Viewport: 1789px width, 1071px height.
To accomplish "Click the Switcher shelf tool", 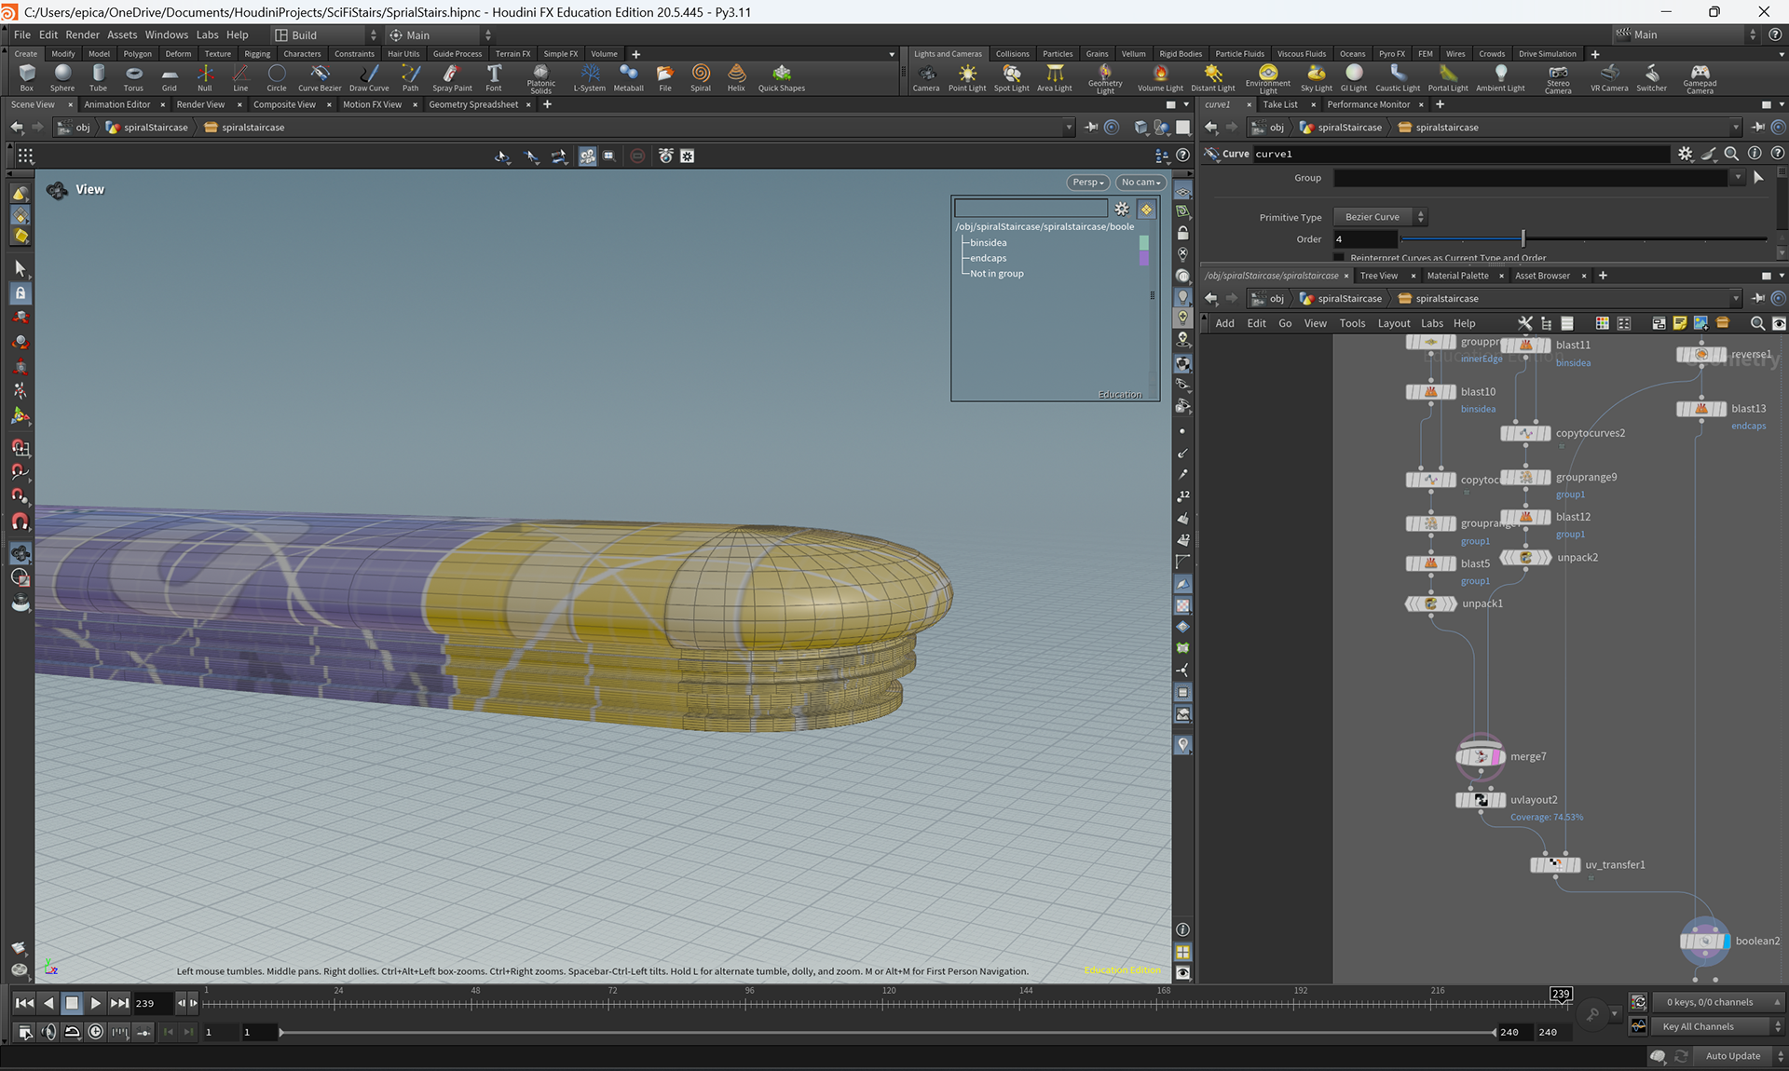I will 1651,77.
